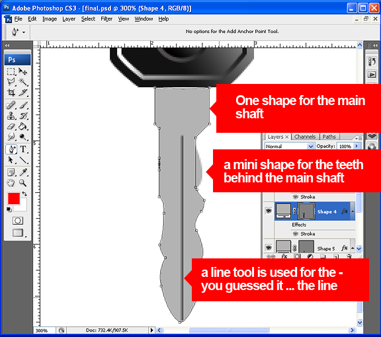Select the Line tool
381x337 pixels.
tap(23, 160)
